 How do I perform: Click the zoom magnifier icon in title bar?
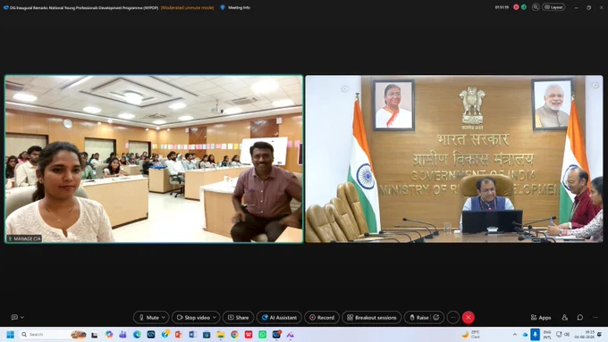tap(536, 7)
